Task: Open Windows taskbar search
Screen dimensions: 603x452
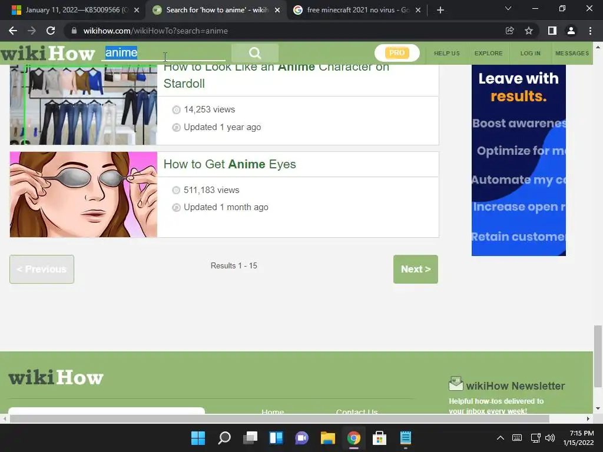Action: pos(224,438)
